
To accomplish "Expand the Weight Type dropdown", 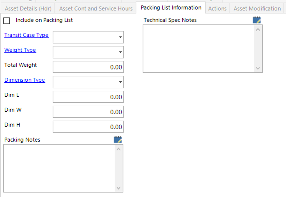I will pos(120,52).
